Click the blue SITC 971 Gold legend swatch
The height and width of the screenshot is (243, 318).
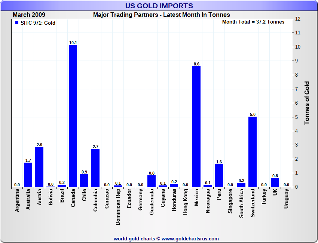tap(17, 23)
